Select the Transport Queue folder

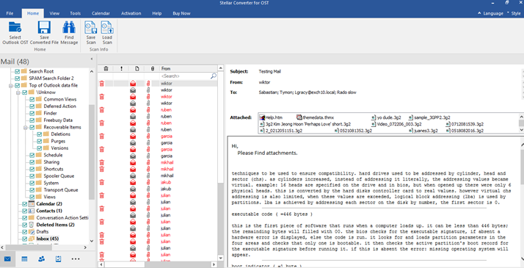click(x=61, y=190)
